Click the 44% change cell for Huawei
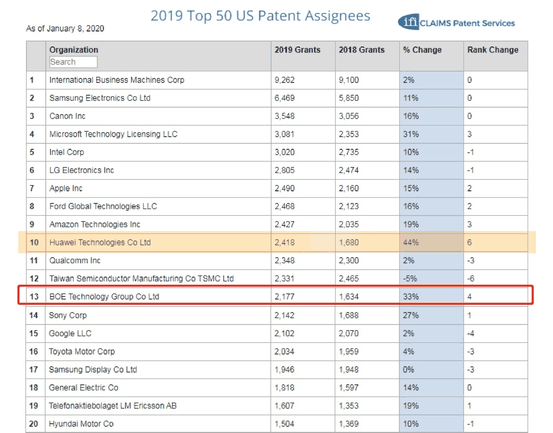 pos(411,242)
